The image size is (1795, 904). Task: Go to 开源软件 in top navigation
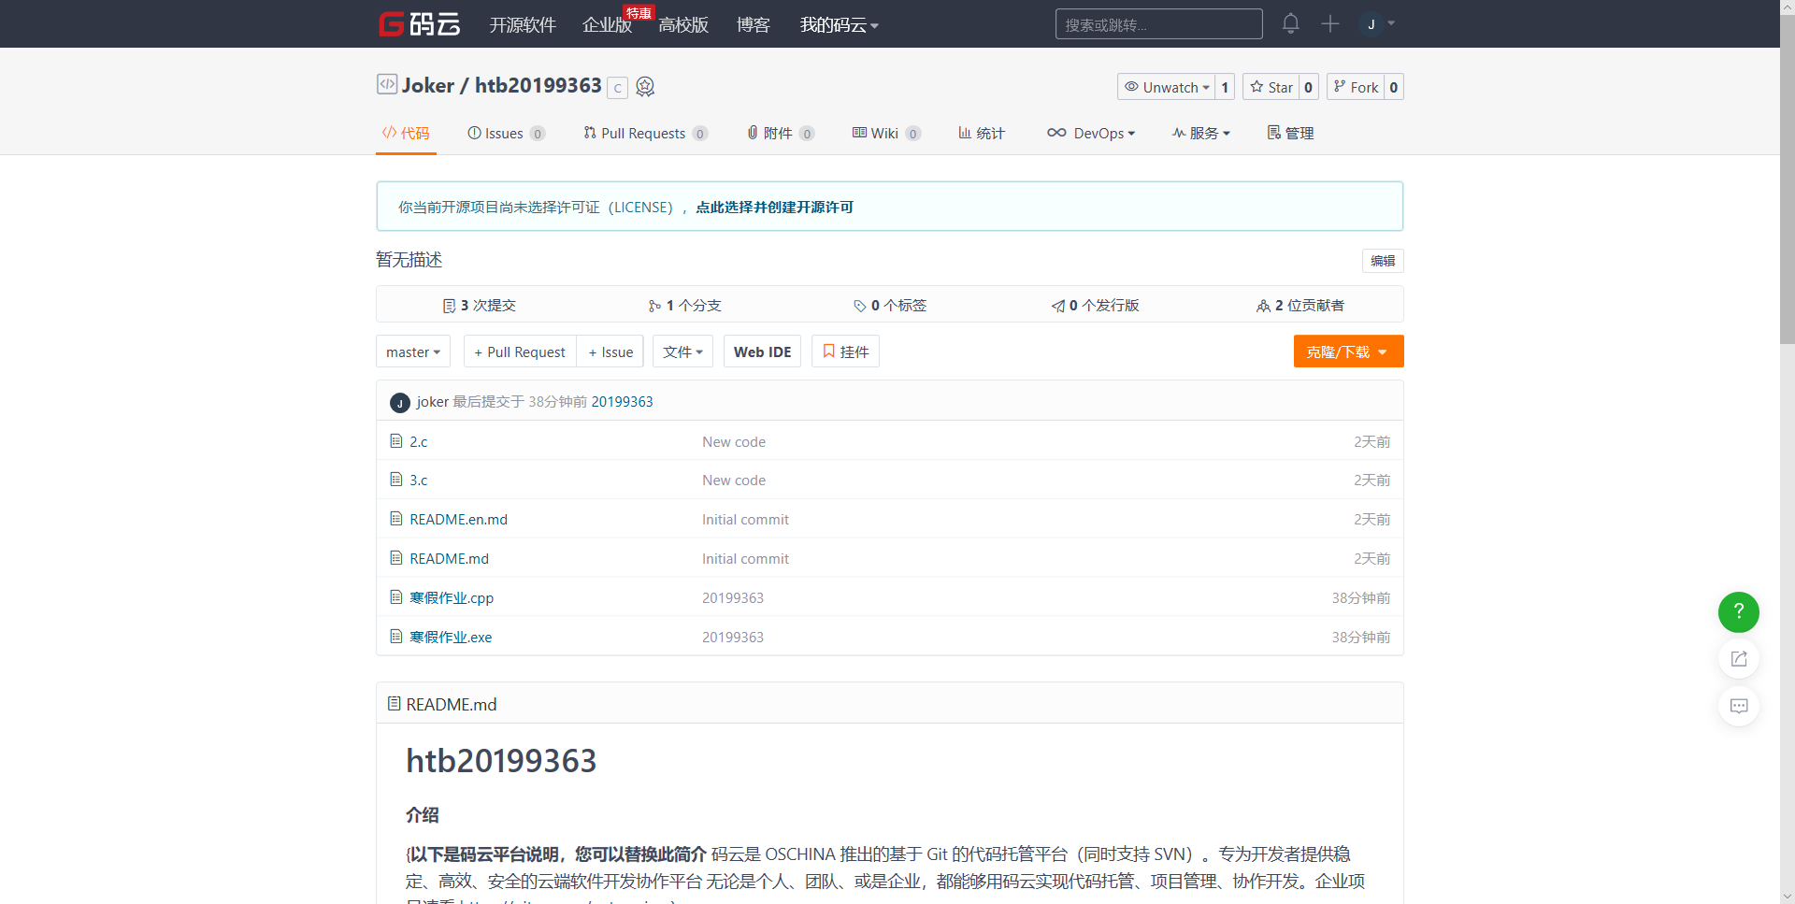coord(523,24)
